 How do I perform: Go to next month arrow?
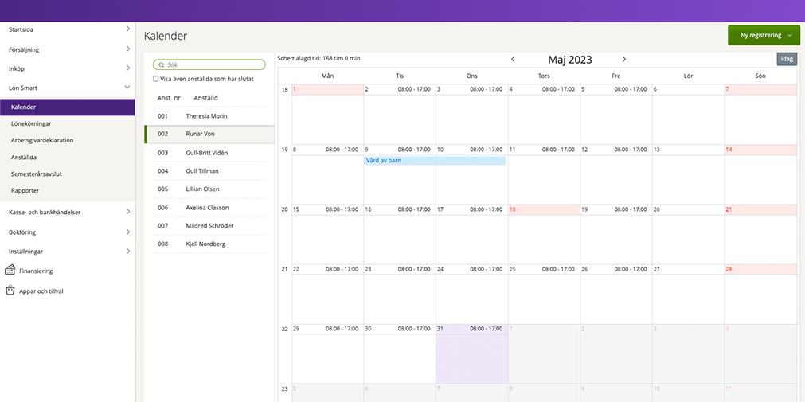(624, 60)
